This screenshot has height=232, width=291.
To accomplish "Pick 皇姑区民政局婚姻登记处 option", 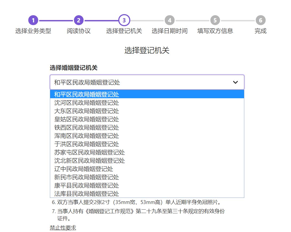I will [x=86, y=119].
